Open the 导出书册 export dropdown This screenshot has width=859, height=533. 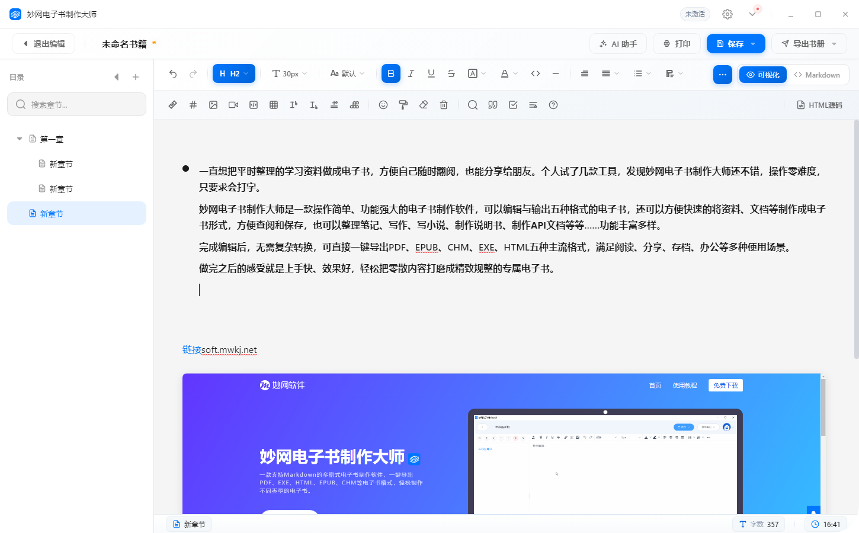tap(809, 44)
